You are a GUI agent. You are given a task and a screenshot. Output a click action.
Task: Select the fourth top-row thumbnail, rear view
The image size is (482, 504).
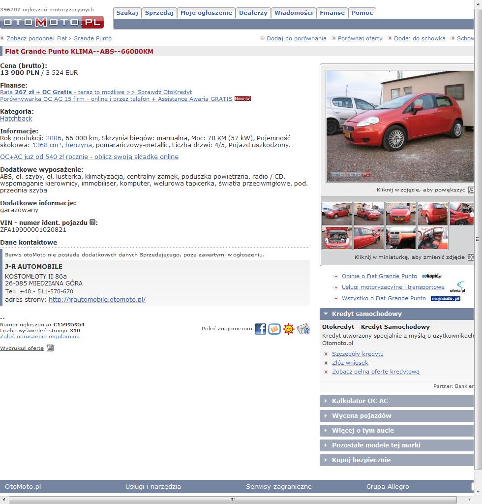pyautogui.click(x=432, y=214)
